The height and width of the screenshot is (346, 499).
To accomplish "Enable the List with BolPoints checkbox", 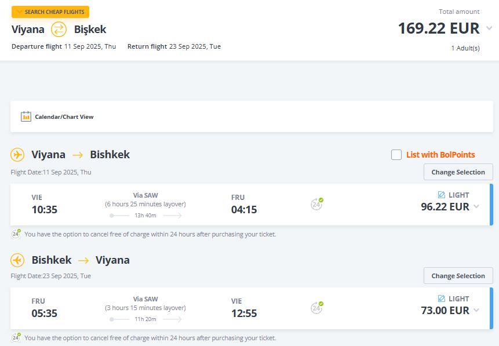I will tap(396, 155).
